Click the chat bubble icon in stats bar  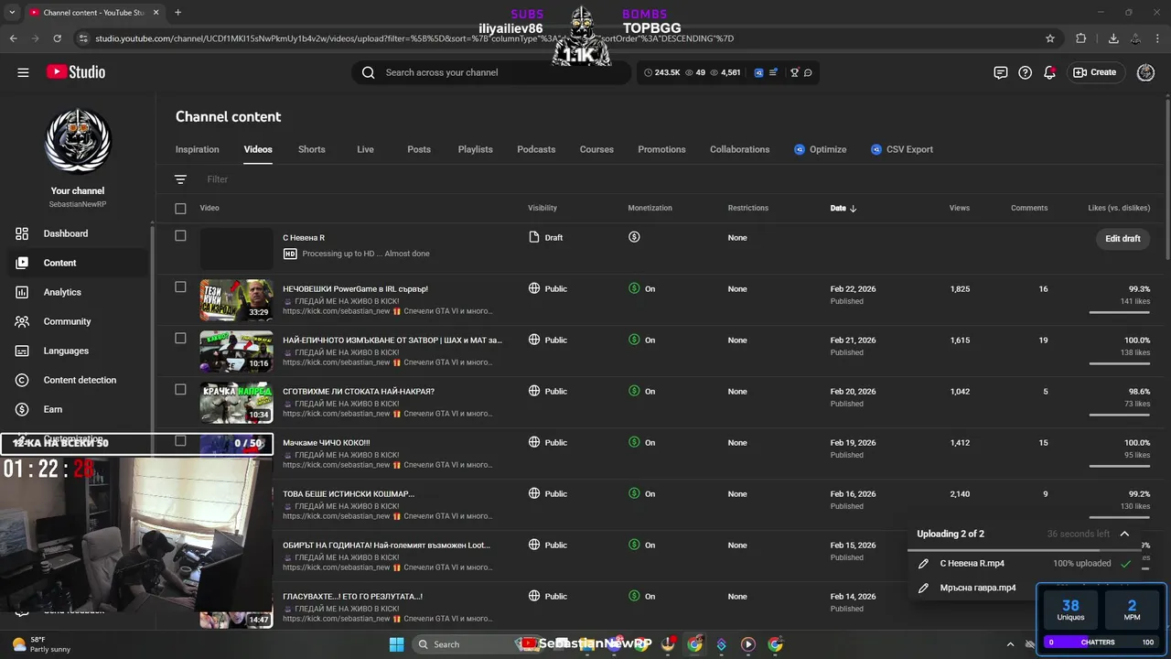coord(808,72)
